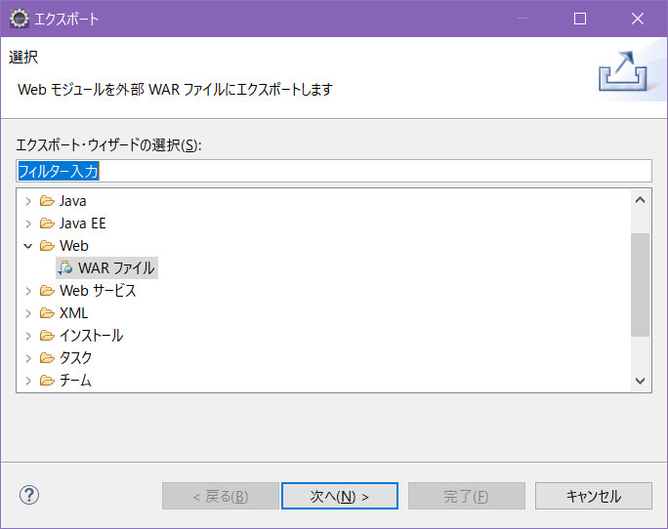This screenshot has height=529, width=668.
Task: Click the scrollbar down arrow
Action: pos(640,381)
